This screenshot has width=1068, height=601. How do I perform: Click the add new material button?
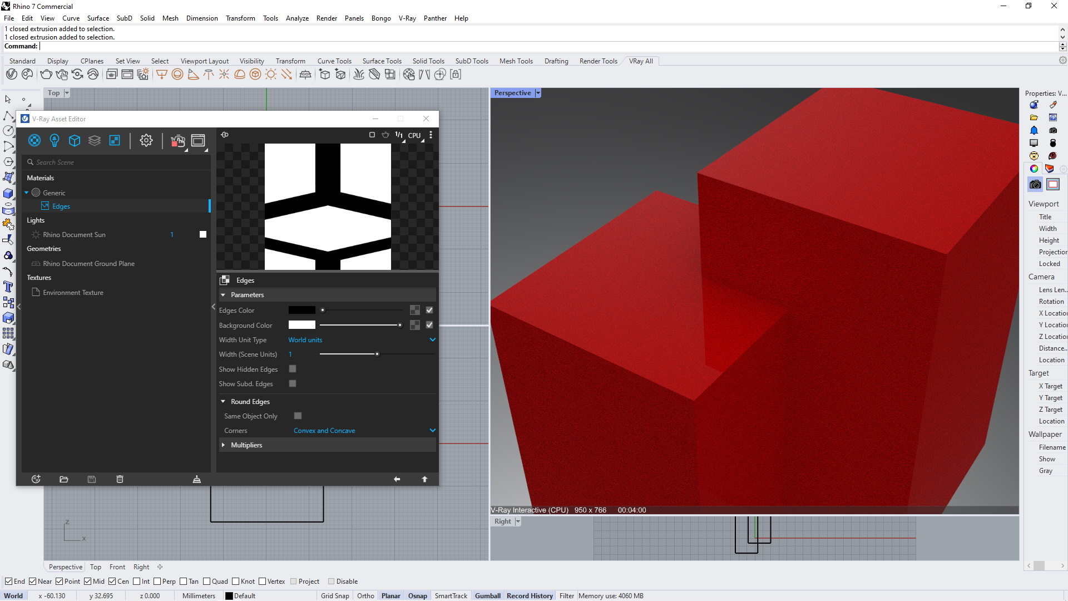pyautogui.click(x=35, y=479)
